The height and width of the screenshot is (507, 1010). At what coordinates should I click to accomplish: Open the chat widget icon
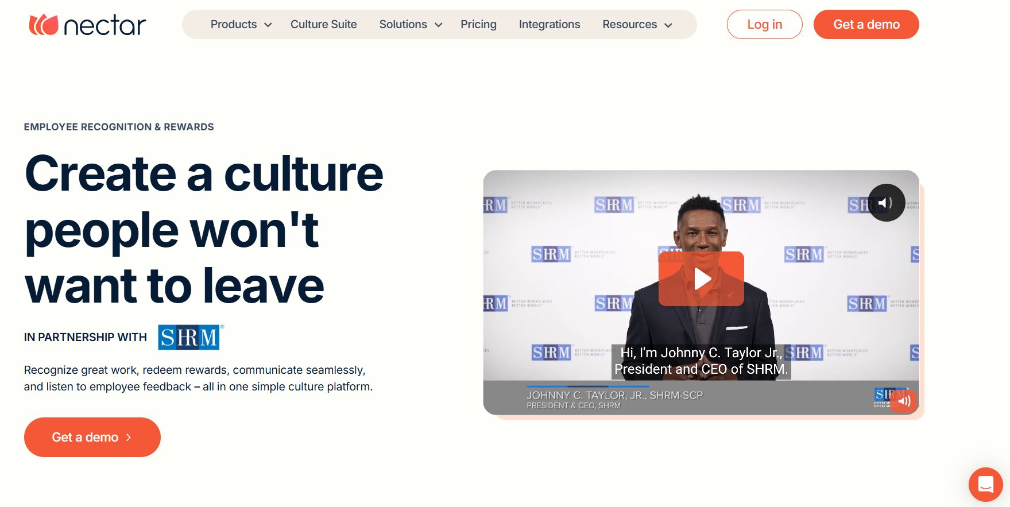click(x=985, y=485)
